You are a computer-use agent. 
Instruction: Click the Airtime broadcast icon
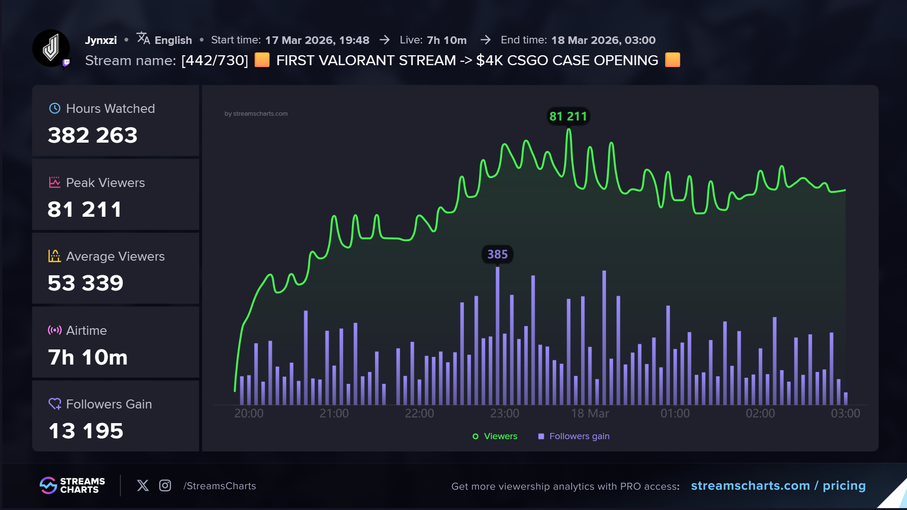click(x=55, y=330)
